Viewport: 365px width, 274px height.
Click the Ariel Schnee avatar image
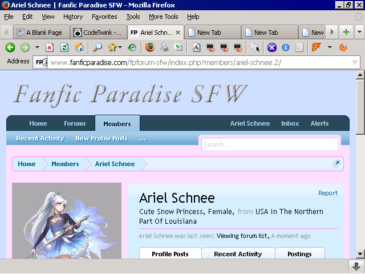[x=67, y=221]
